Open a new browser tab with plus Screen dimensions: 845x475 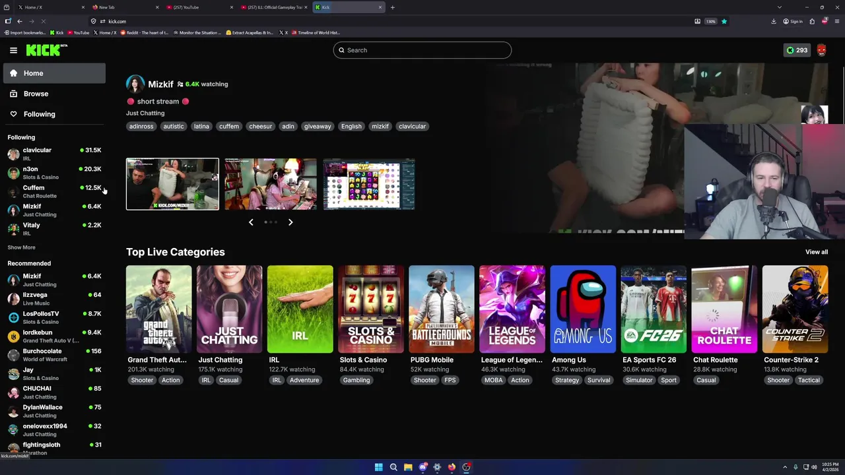[x=392, y=7]
